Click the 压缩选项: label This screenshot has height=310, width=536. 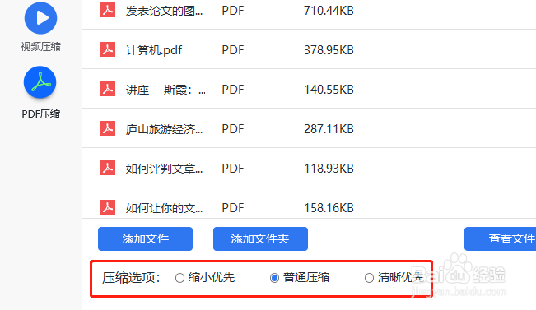[131, 278]
